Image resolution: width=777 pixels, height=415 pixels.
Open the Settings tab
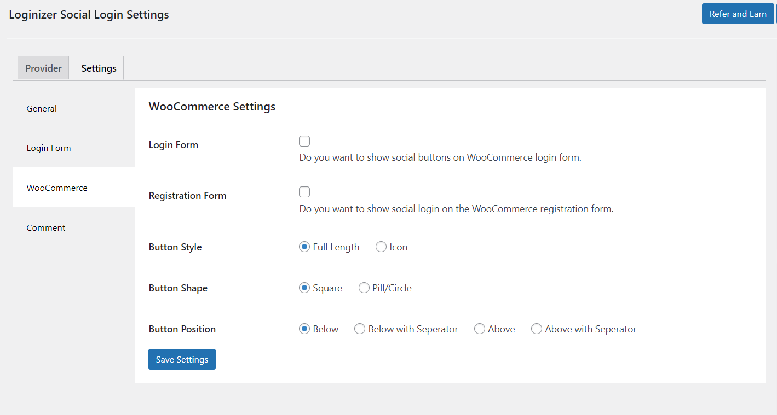tap(99, 68)
